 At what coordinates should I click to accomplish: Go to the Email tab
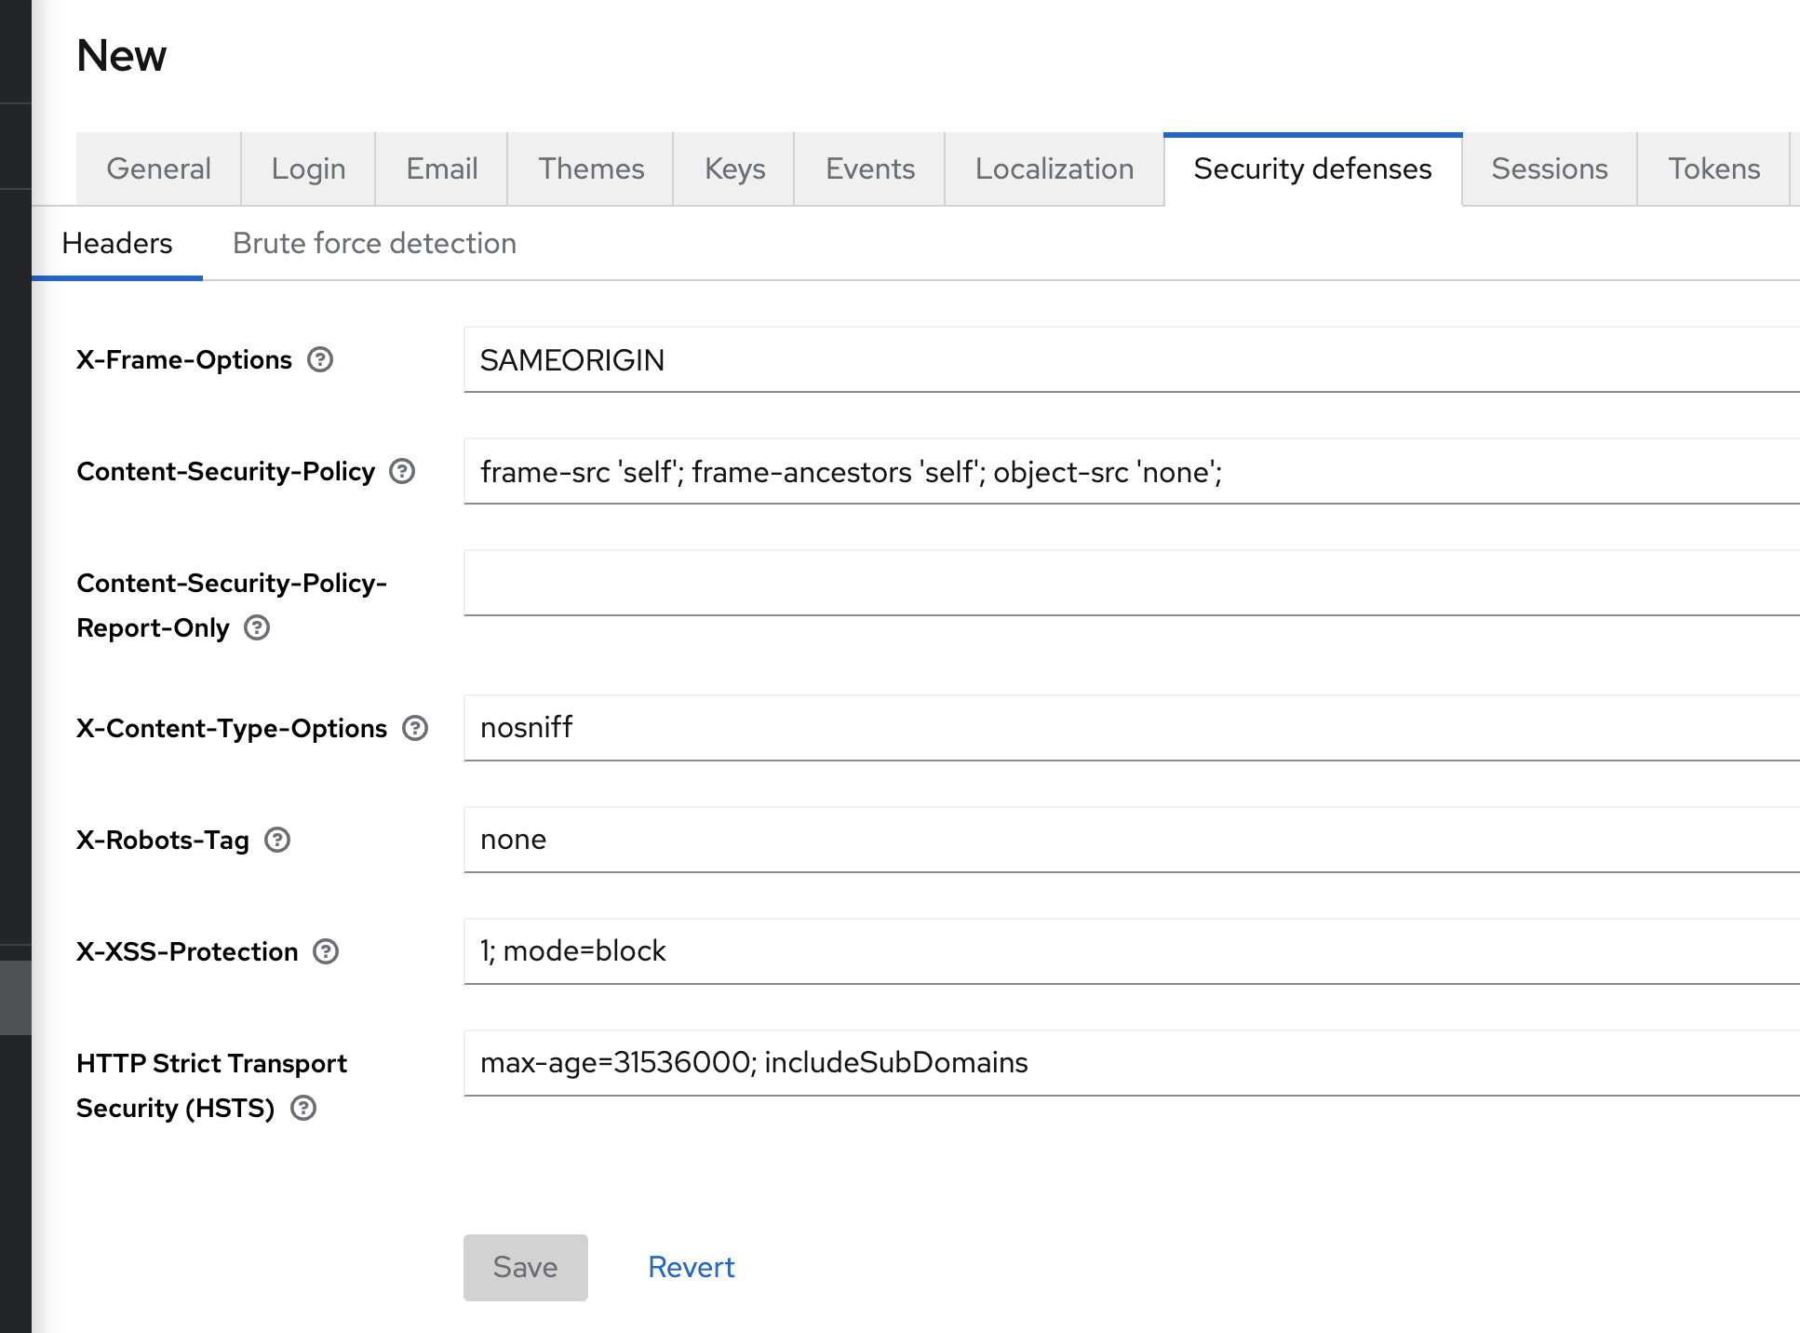point(441,168)
